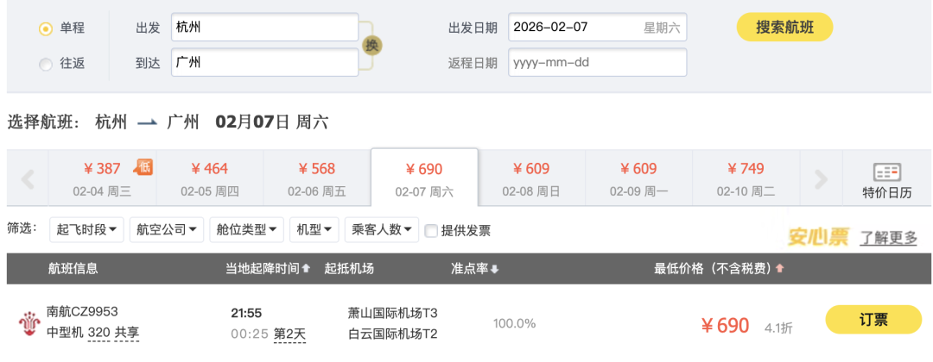Sort by 准点率 column header
933x362 pixels.
click(x=474, y=269)
